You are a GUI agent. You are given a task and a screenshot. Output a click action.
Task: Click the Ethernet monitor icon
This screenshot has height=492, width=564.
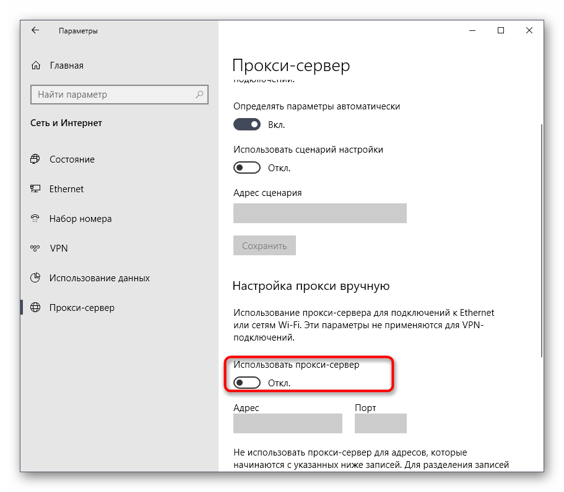pyautogui.click(x=35, y=189)
